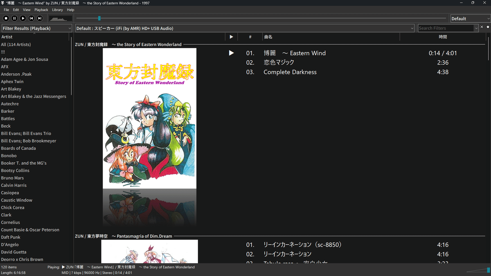Skip to the previous track
The image size is (491, 276).
(x=31, y=18)
